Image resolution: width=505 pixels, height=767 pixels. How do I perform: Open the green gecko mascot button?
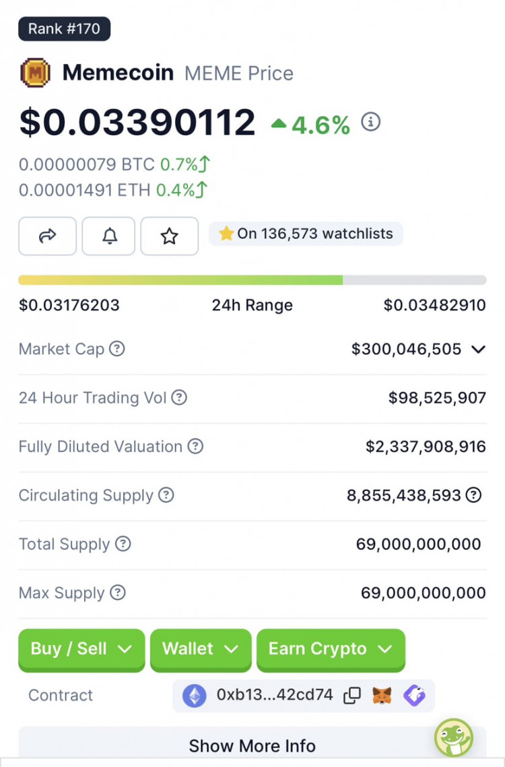click(454, 737)
